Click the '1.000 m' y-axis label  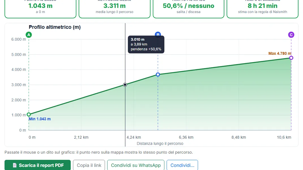click(19, 115)
